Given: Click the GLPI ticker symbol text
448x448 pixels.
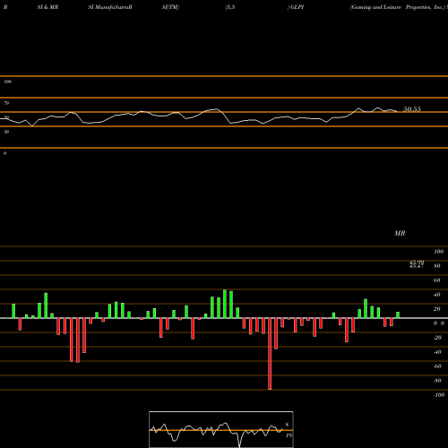Looking at the screenshot, I should [x=297, y=7].
